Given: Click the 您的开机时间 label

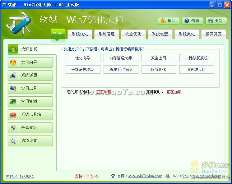Looking at the screenshot, I should point(79,92).
